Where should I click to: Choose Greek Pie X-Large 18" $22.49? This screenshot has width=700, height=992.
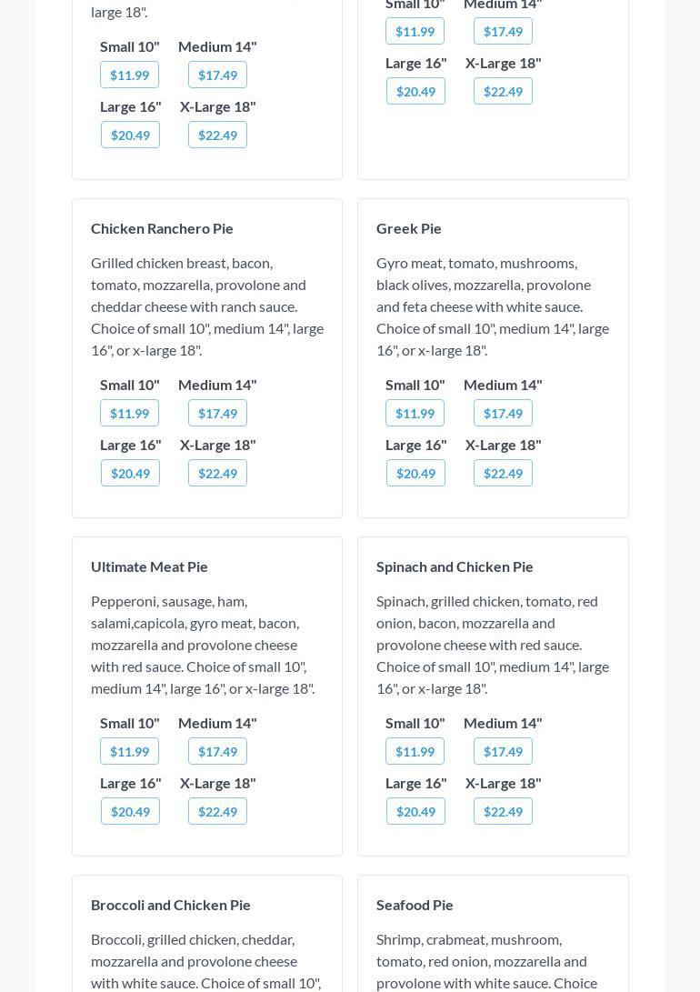point(504,473)
